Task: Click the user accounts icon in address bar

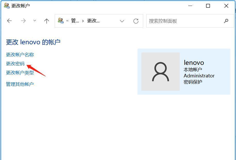Action: pyautogui.click(x=61, y=21)
